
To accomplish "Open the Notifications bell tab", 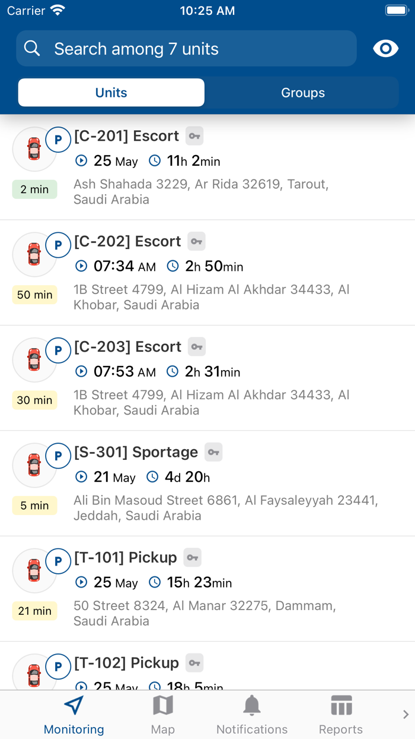I will tap(252, 715).
